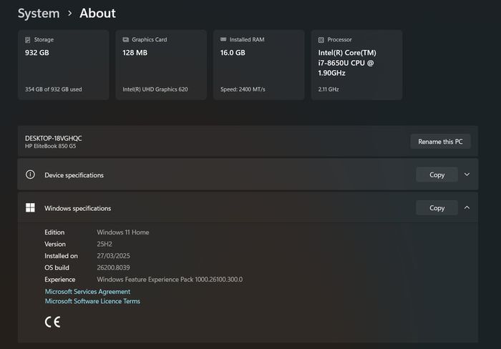This screenshot has height=349, width=501.
Task: Go back to System in breadcrumb
Action: [39, 14]
